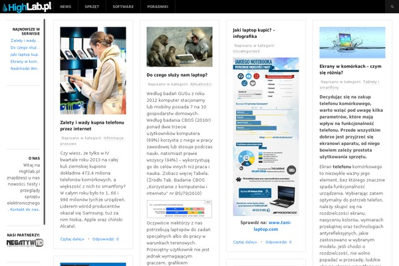Follow the 'Kontakt do nas' link
Screen dimensions: 399x266
pos(25,209)
